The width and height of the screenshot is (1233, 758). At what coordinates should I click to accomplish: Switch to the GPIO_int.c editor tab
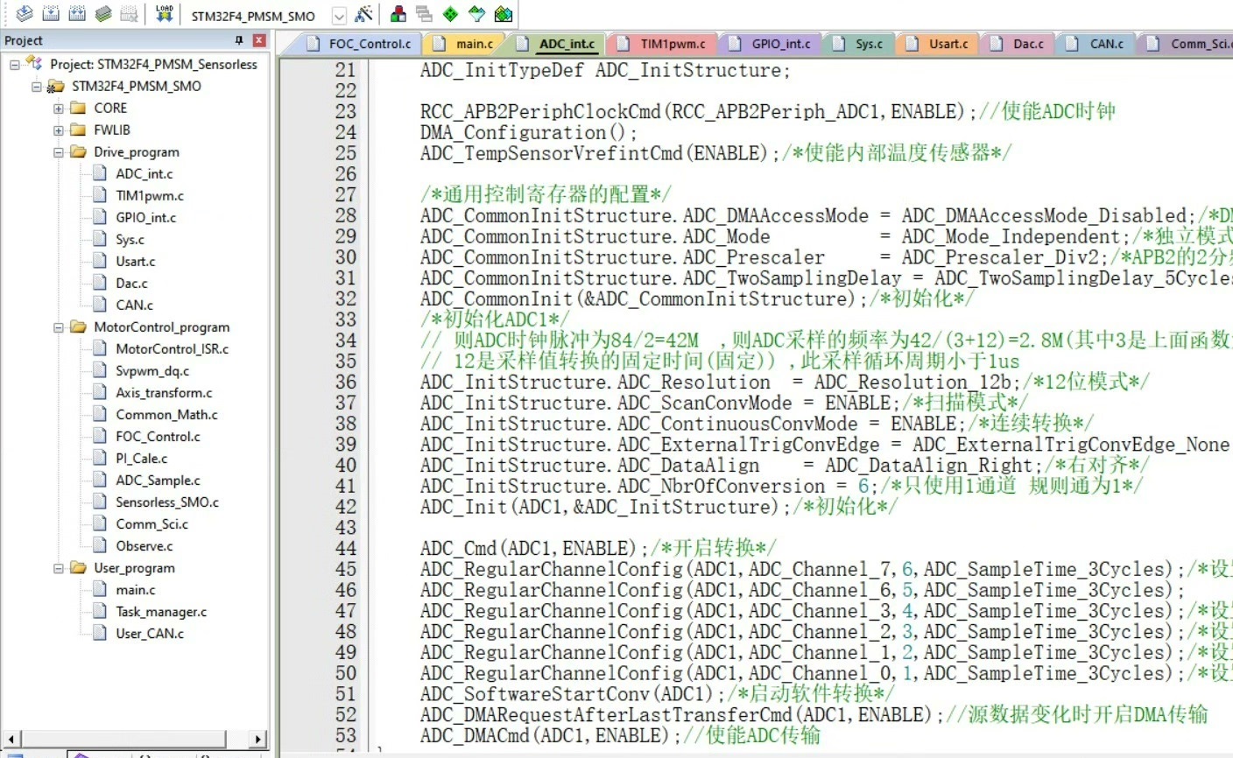click(772, 44)
